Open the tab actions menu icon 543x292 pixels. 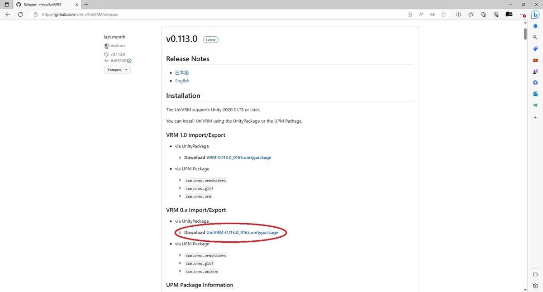pos(6,5)
